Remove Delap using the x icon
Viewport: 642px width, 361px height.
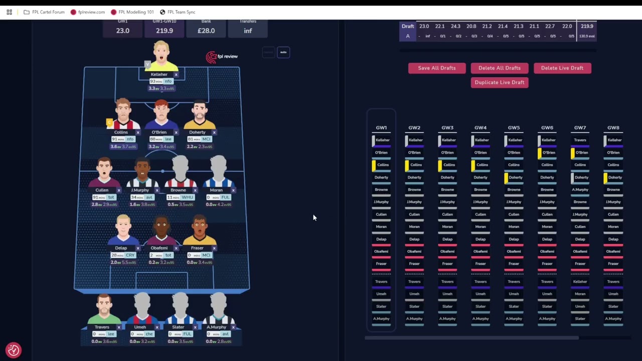(x=138, y=248)
